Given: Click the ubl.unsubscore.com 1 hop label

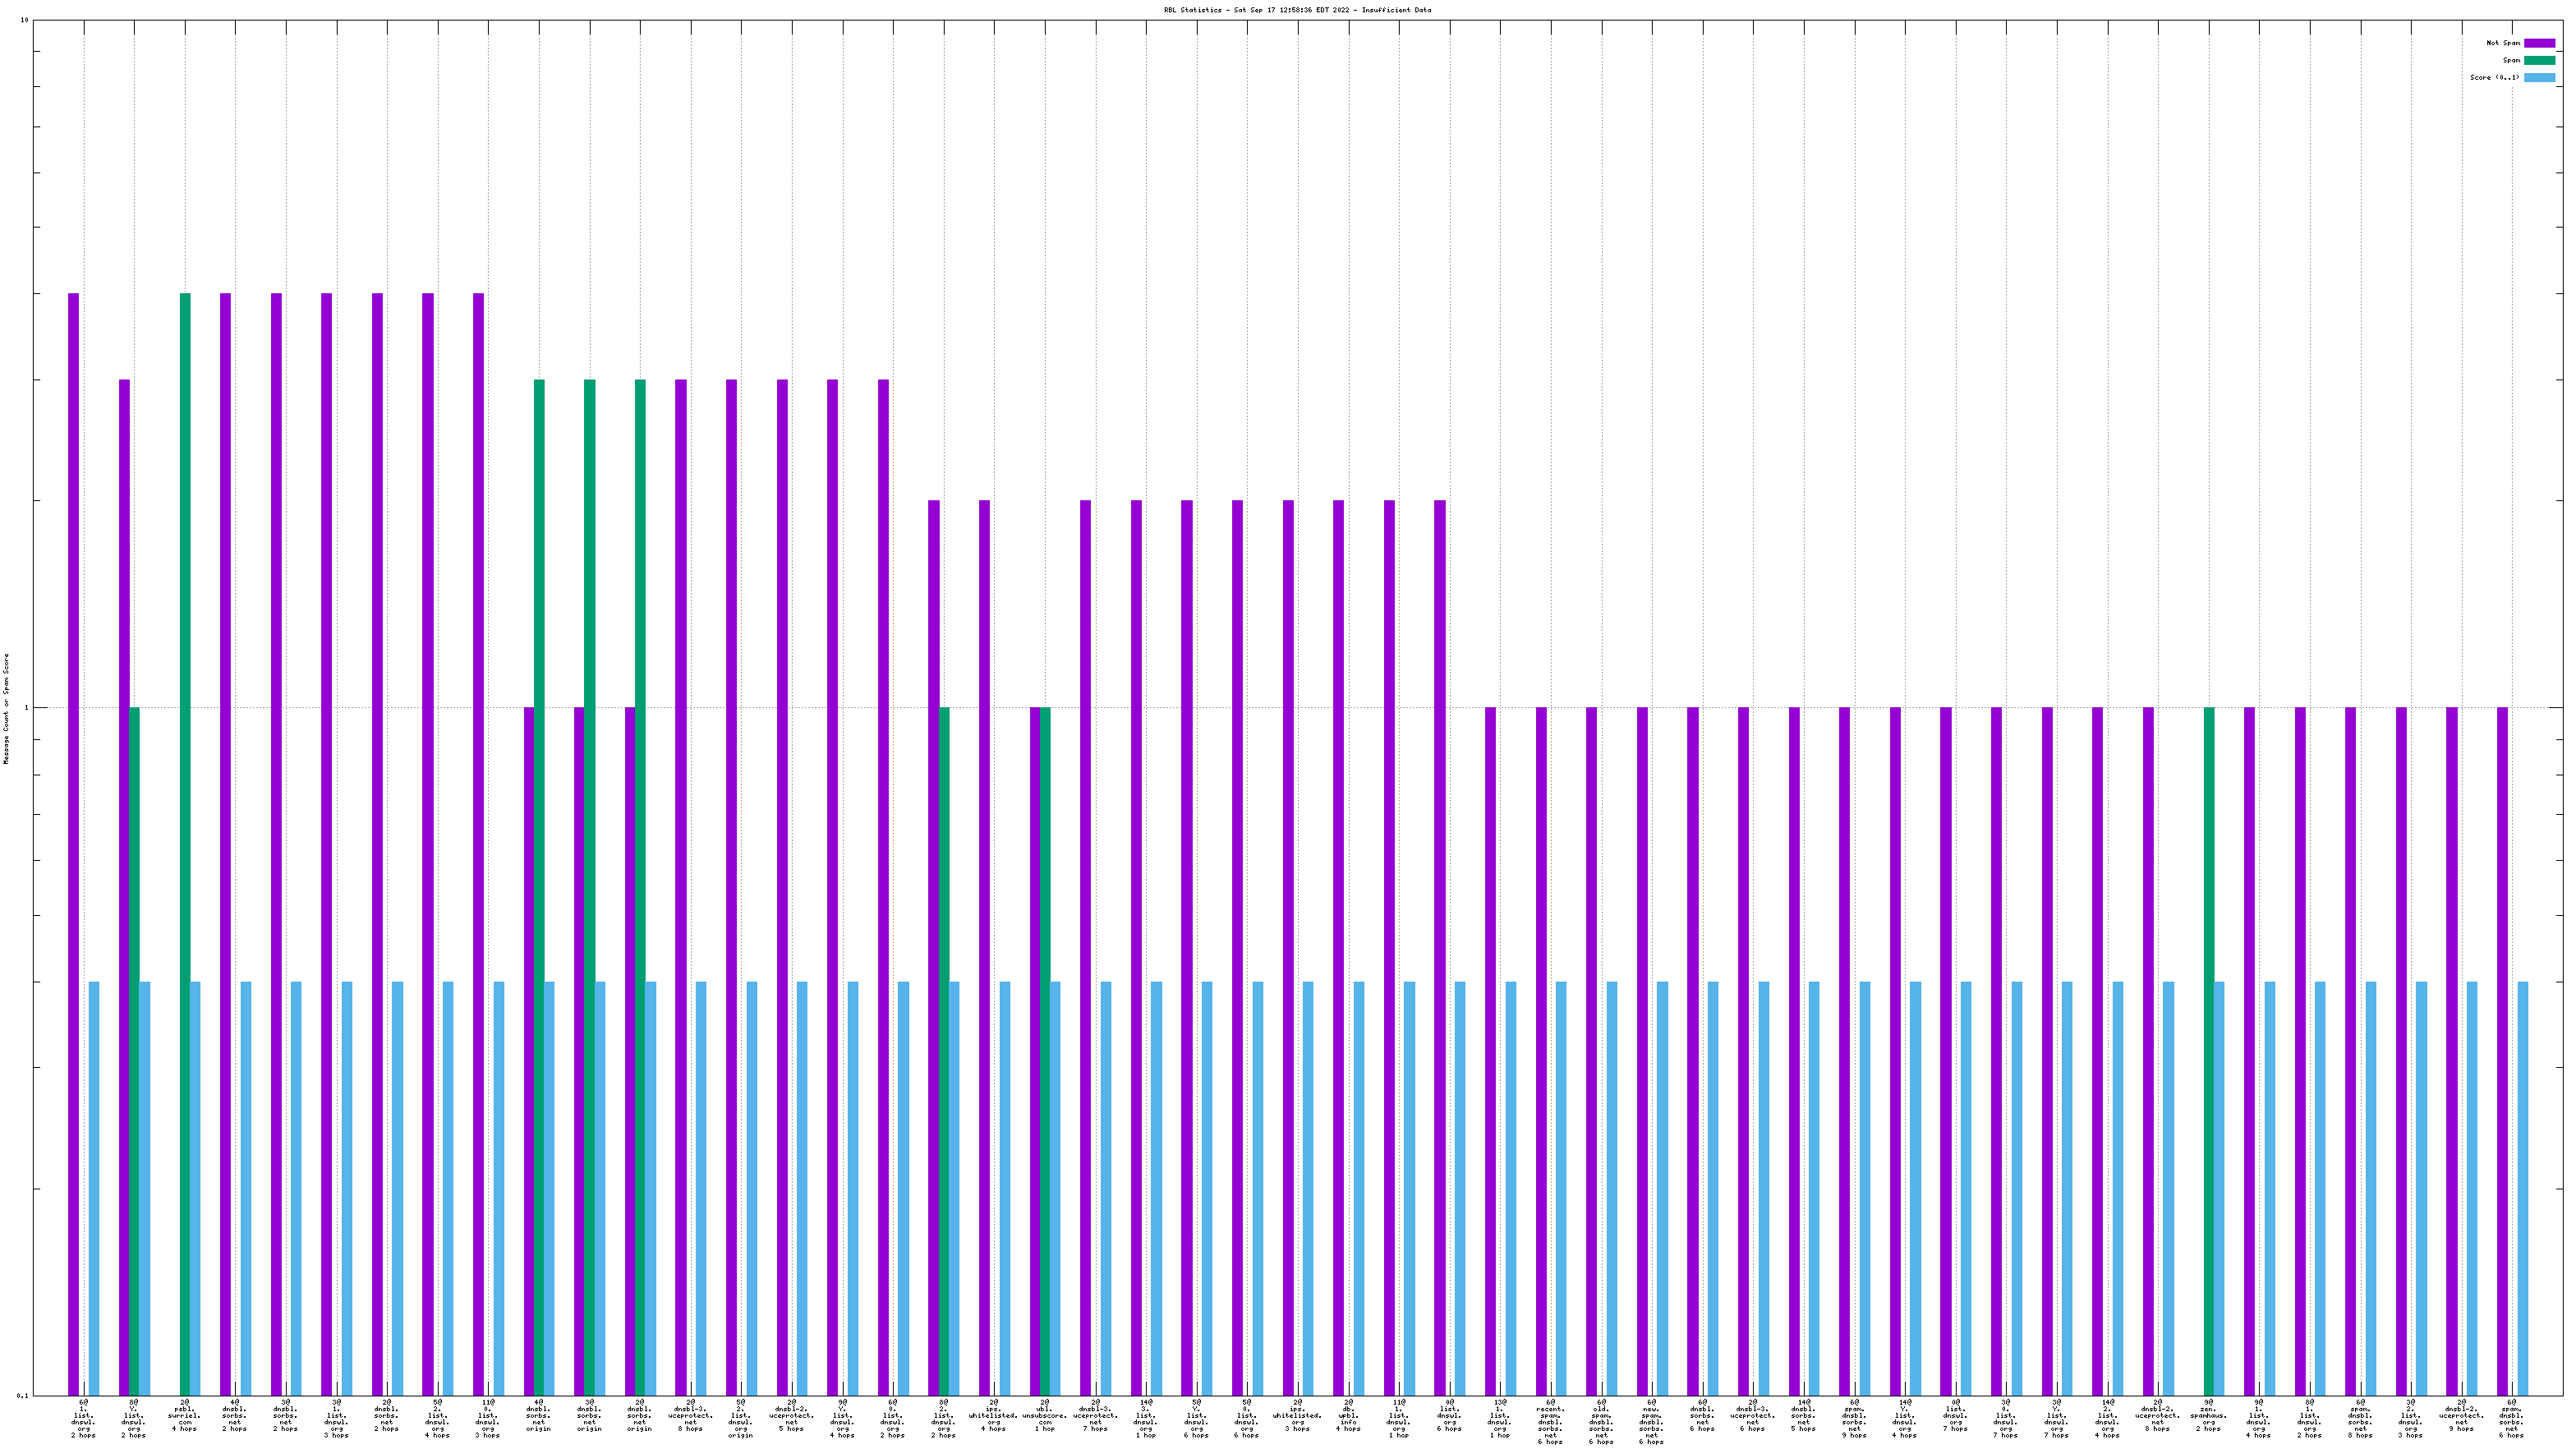Looking at the screenshot, I should click(x=1045, y=1415).
